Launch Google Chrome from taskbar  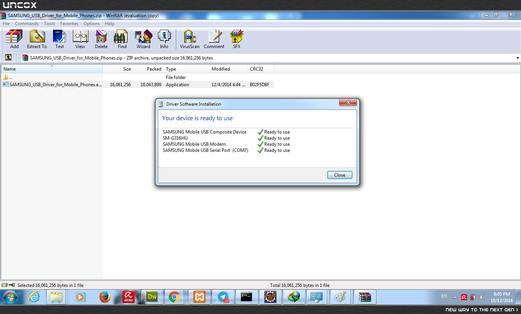(x=174, y=297)
